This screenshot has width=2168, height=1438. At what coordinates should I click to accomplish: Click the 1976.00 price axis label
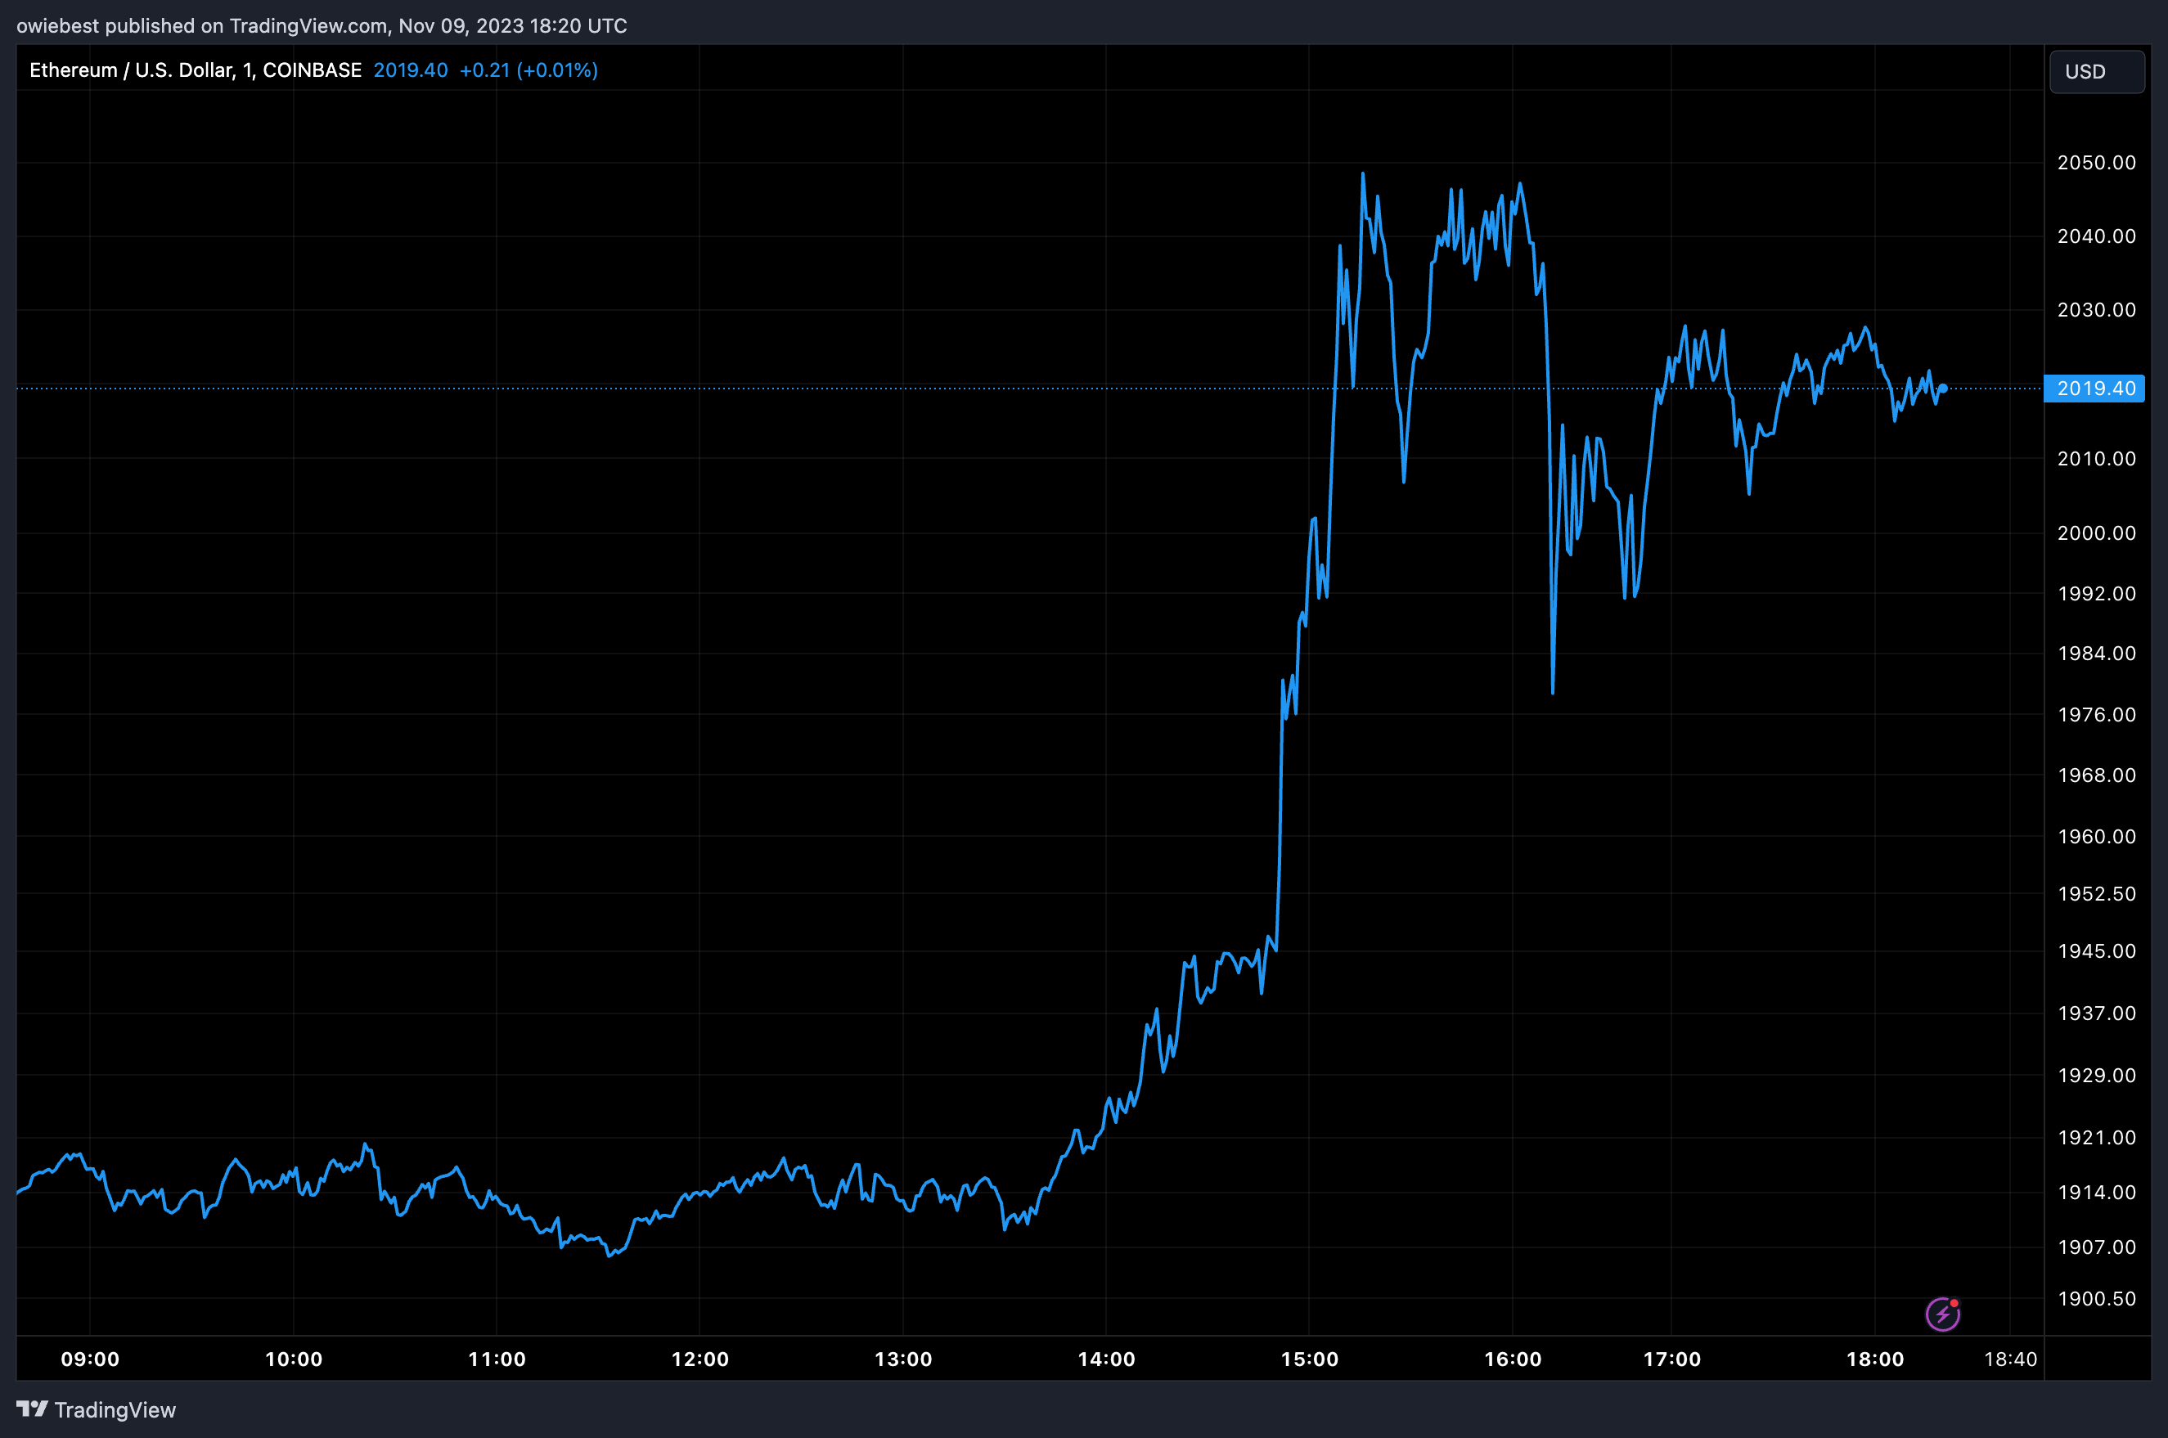click(x=2097, y=714)
